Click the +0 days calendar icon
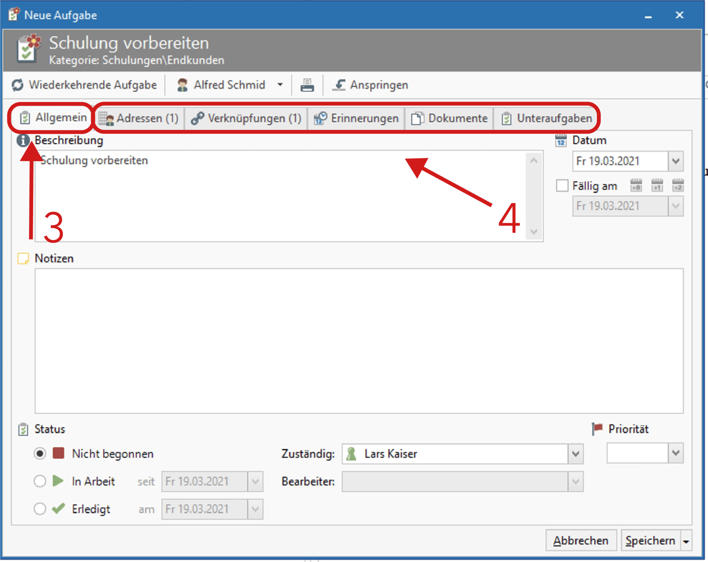Image resolution: width=708 pixels, height=562 pixels. point(636,185)
